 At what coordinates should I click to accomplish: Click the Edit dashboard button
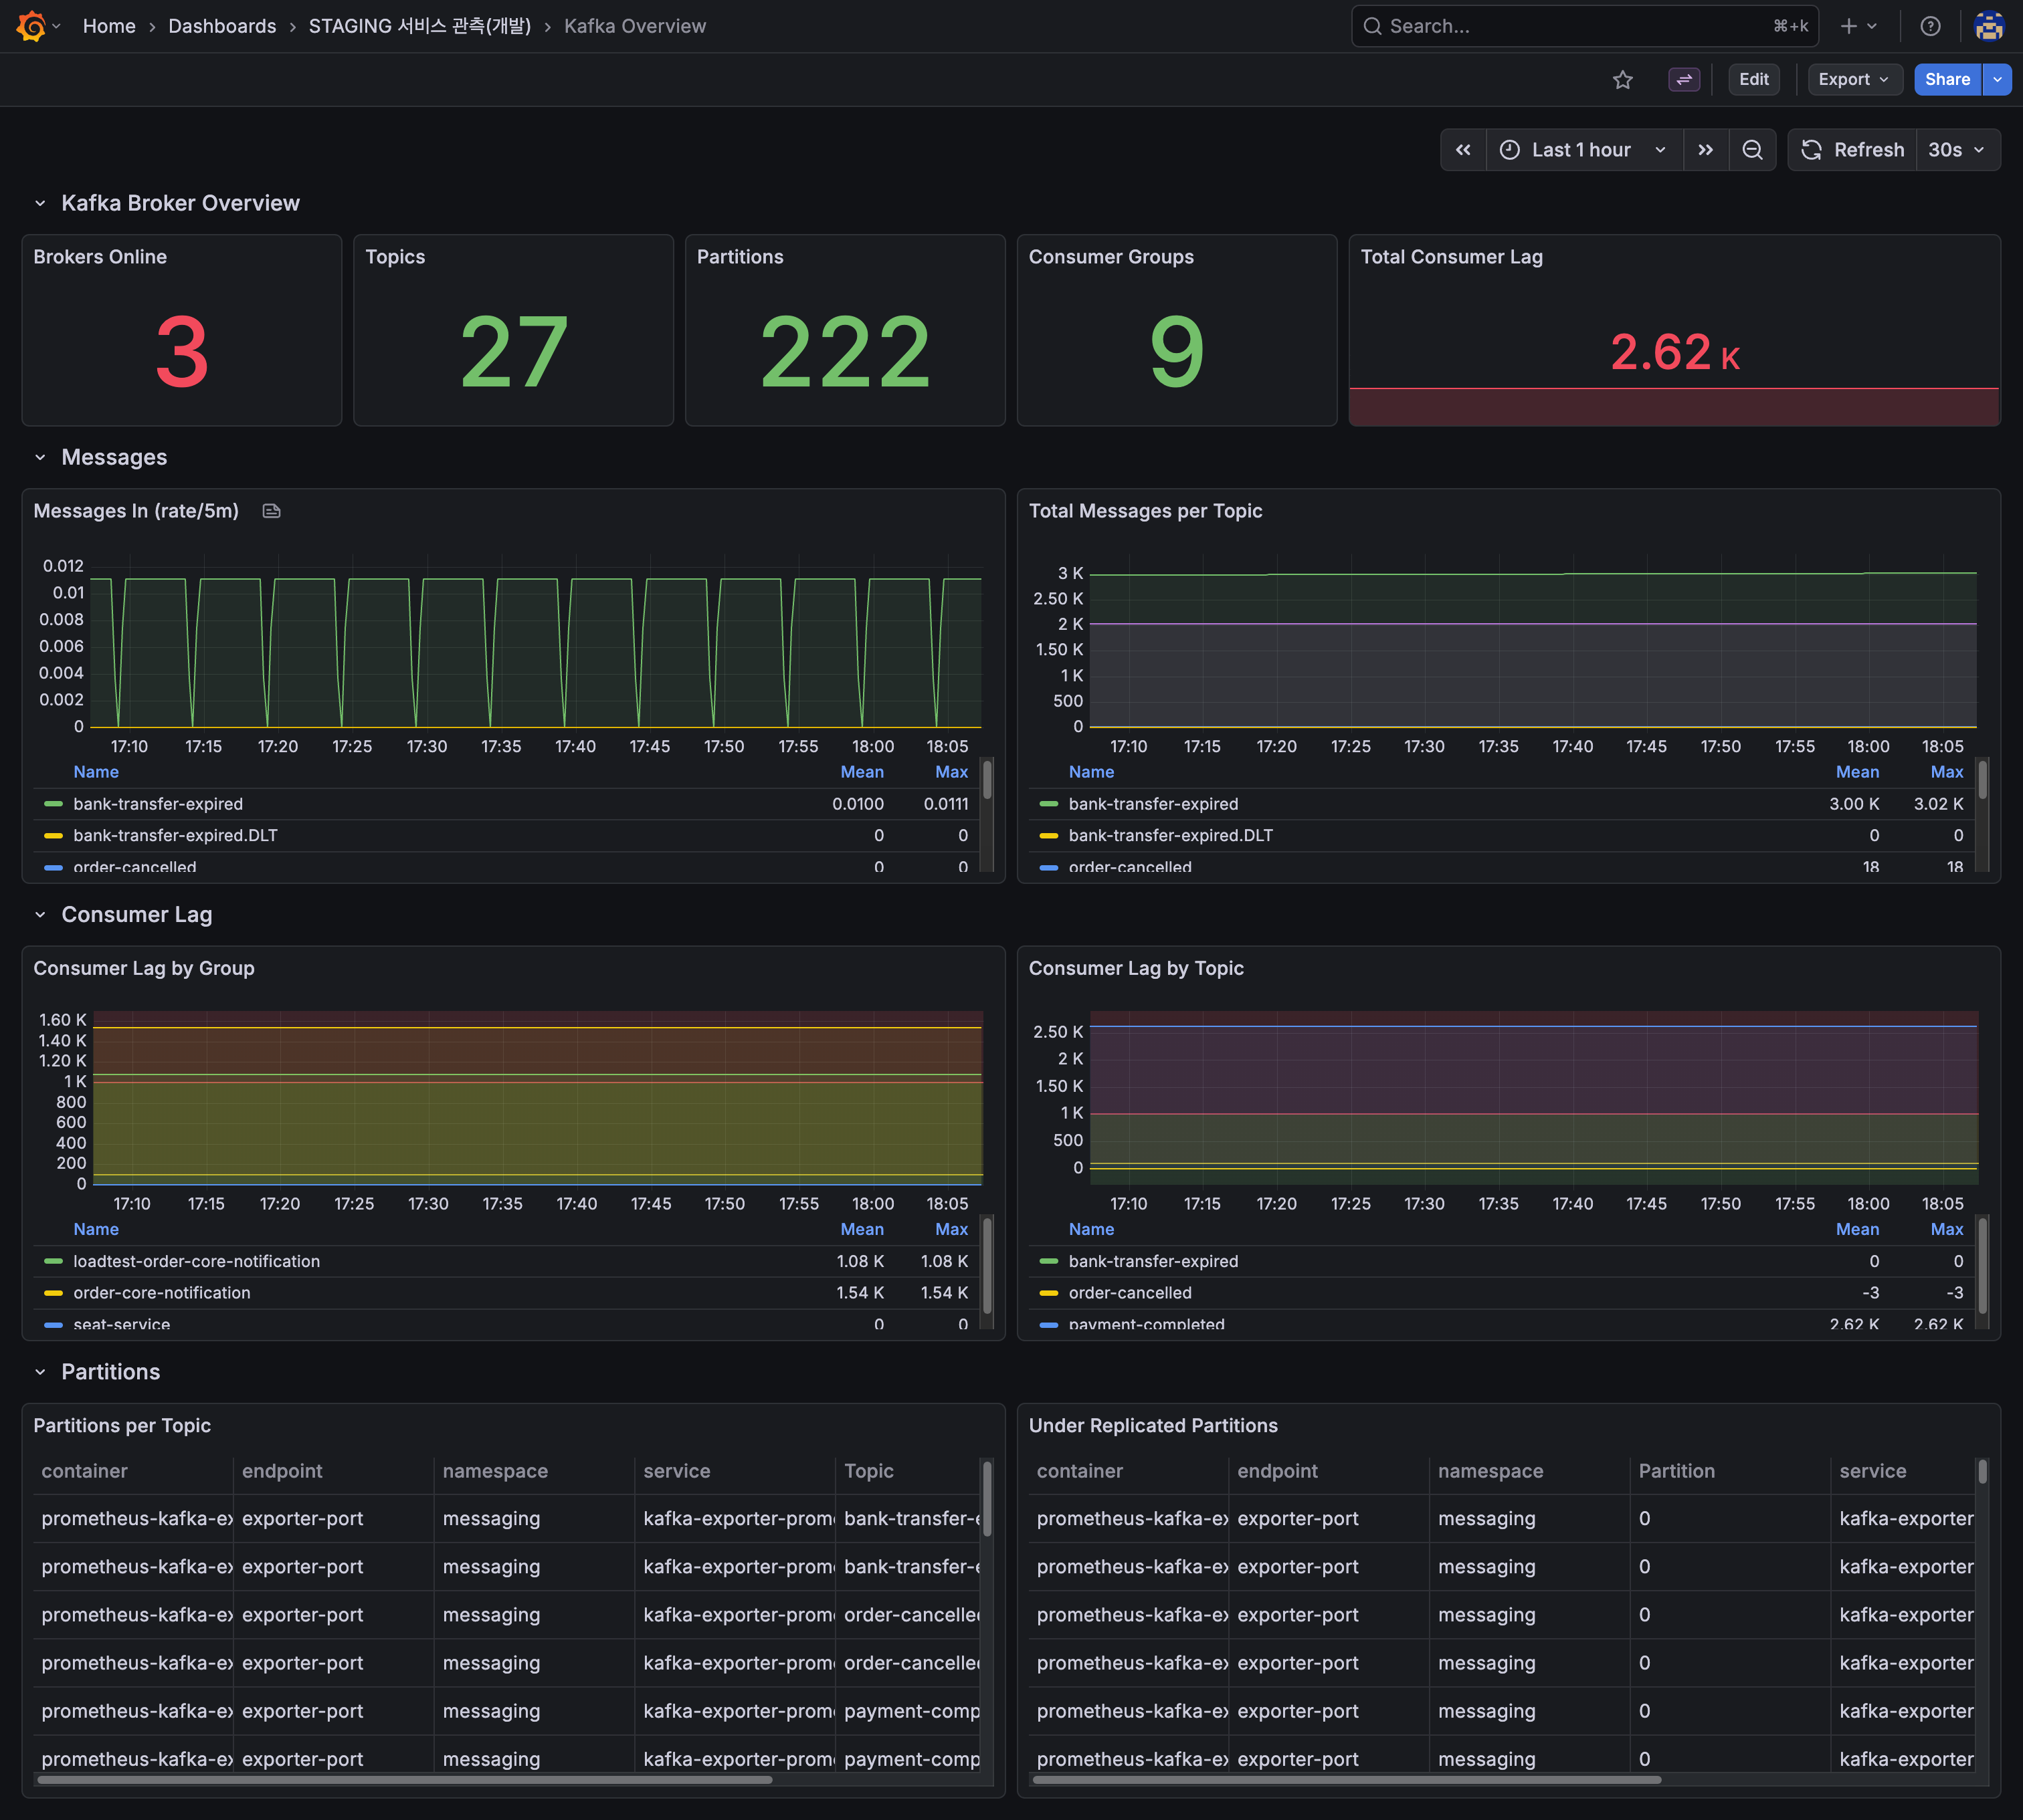click(1753, 80)
